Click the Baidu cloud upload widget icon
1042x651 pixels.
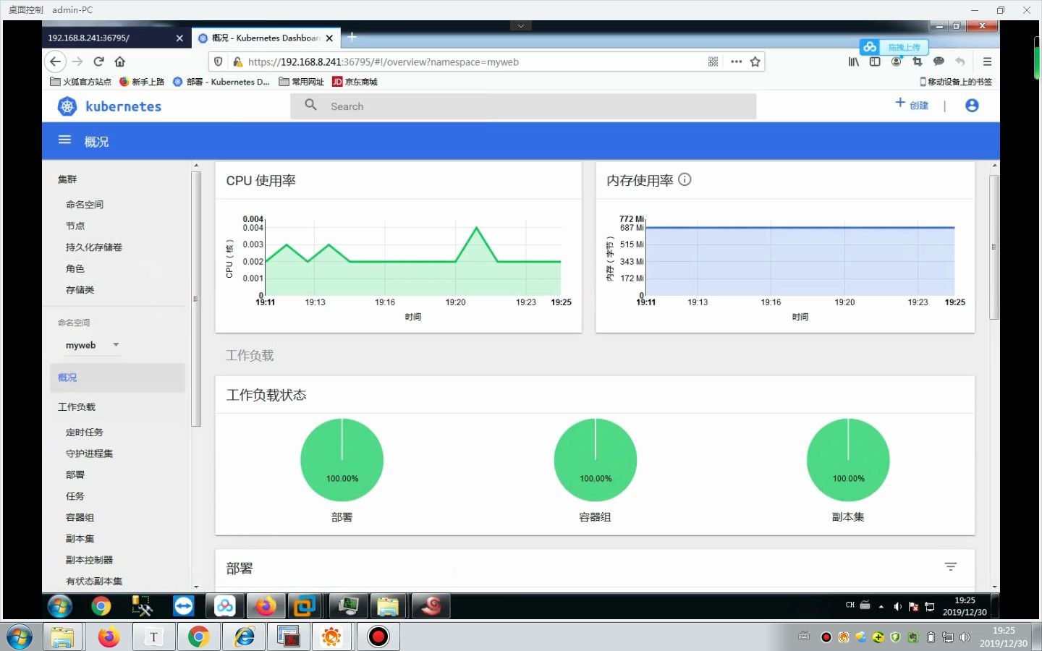click(870, 47)
